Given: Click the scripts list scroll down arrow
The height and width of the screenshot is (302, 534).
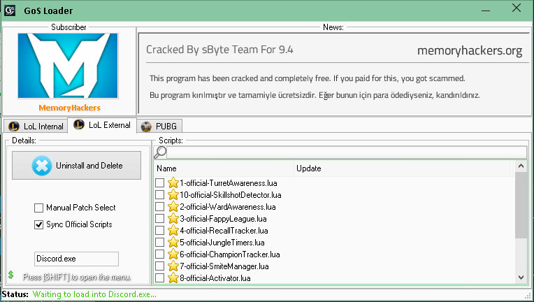Looking at the screenshot, I should [x=521, y=278].
